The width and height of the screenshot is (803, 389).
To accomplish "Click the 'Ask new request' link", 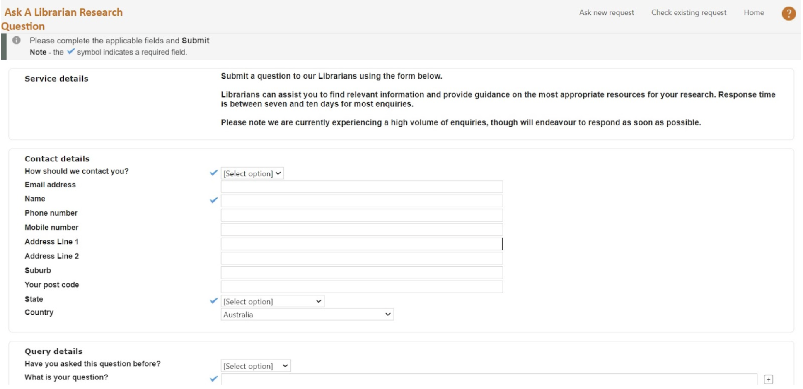I will click(607, 12).
